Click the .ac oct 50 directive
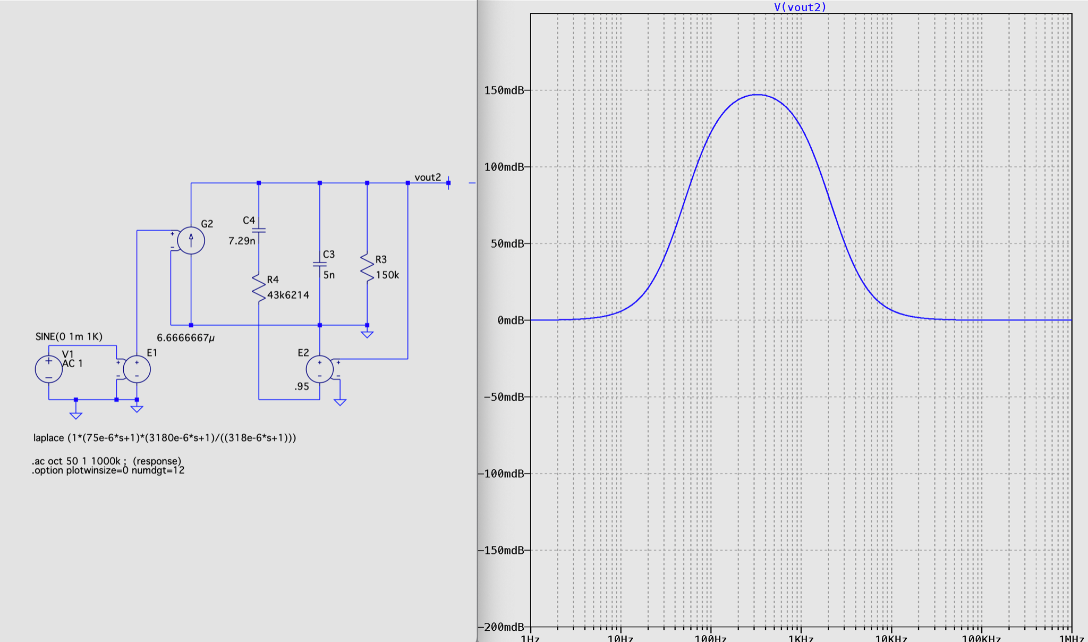Image resolution: width=1088 pixels, height=642 pixels. coord(106,461)
